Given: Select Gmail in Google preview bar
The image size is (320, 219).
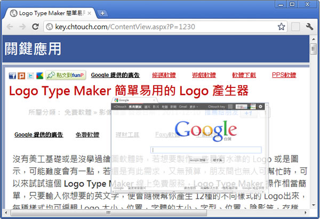Looking at the screenshot, I should [183, 107].
